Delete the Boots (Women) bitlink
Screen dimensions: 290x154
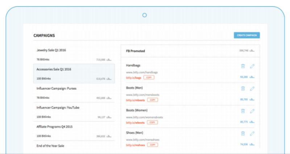243,111
